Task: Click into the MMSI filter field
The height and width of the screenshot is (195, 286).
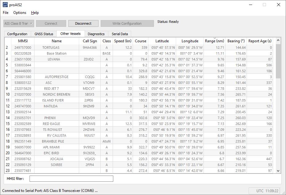Action: point(71,179)
